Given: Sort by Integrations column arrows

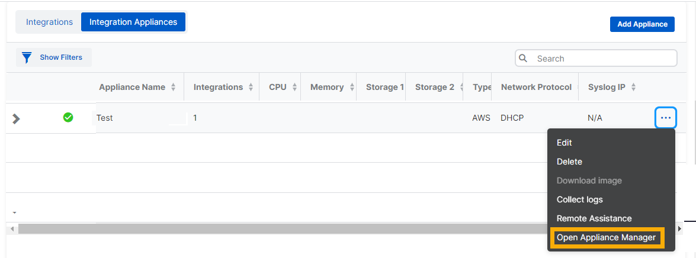Looking at the screenshot, I should pos(251,87).
